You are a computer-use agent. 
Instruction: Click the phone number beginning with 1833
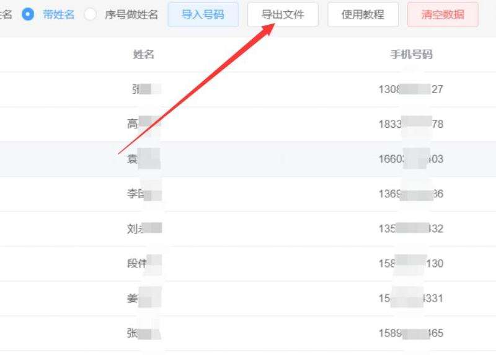[x=410, y=124]
